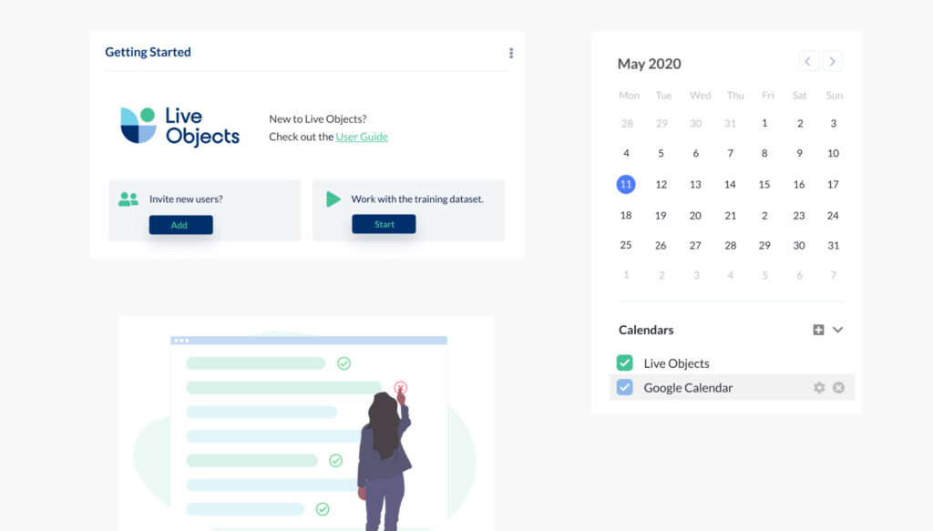Click the invite users people icon
Screen dimensions: 933x531
coord(128,199)
